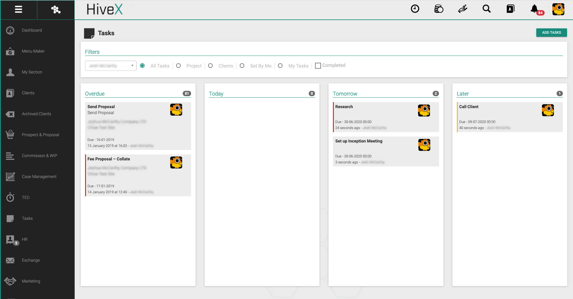
Task: Open Case Management in the sidebar
Action: coord(39,177)
